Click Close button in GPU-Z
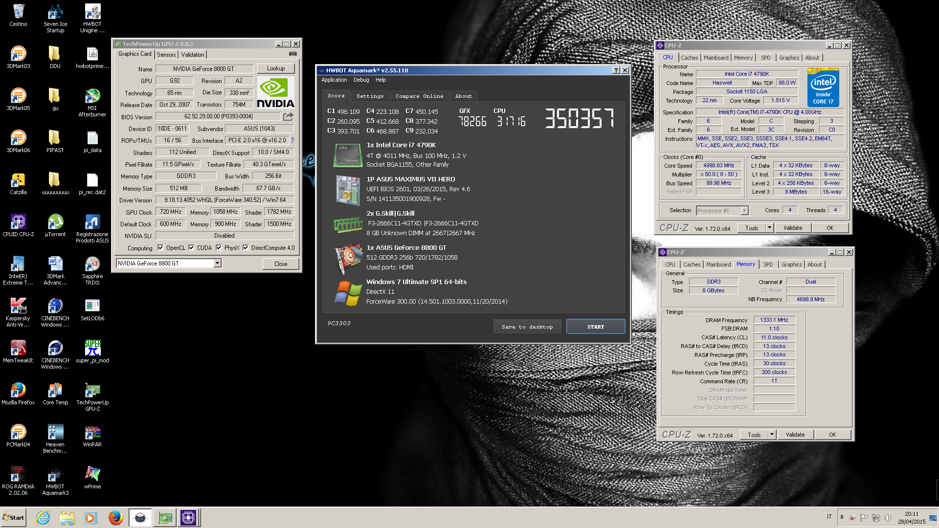Viewport: 939px width, 528px height. [281, 264]
